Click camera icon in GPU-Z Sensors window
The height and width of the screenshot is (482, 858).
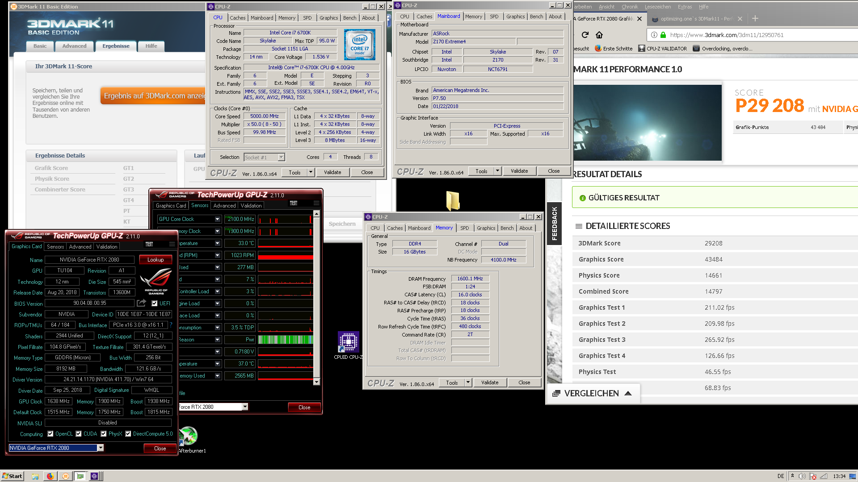(294, 203)
